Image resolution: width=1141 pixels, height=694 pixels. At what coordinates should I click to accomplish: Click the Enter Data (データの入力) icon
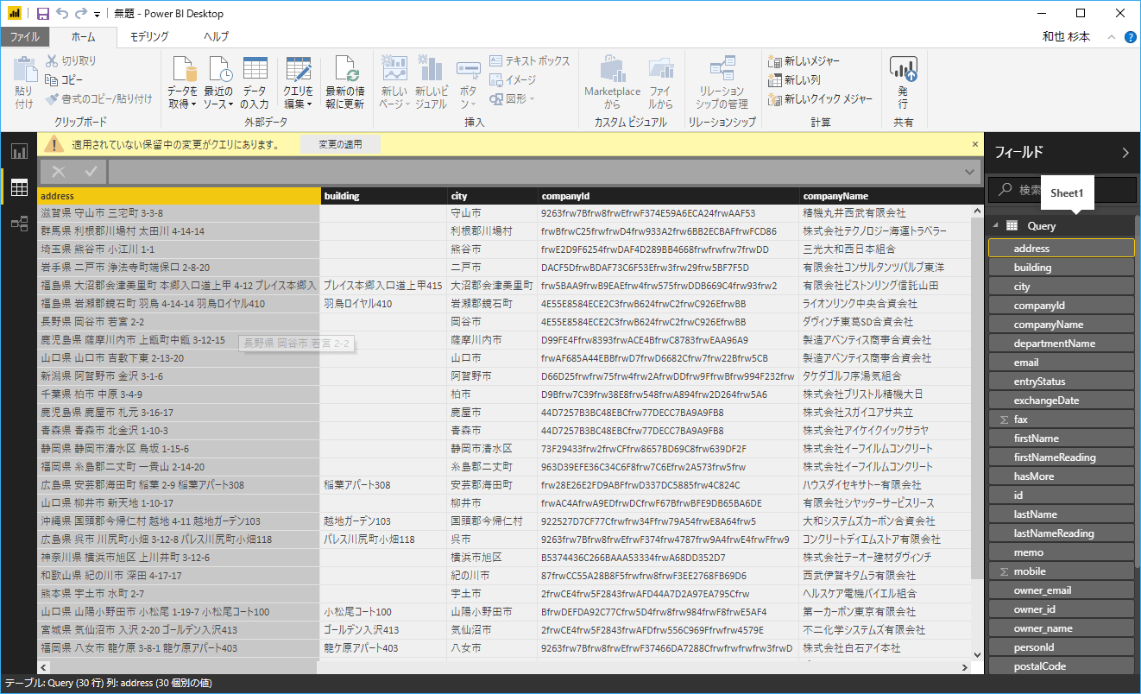(x=255, y=83)
